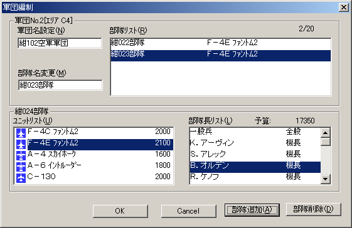Click the F-4C ファントム2 fighter jet icon
This screenshot has height=228, width=352.
tap(21, 133)
